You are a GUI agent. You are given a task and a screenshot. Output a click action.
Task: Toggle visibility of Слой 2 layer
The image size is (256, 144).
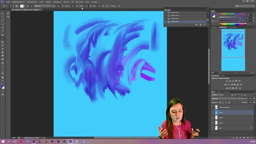tap(212, 118)
